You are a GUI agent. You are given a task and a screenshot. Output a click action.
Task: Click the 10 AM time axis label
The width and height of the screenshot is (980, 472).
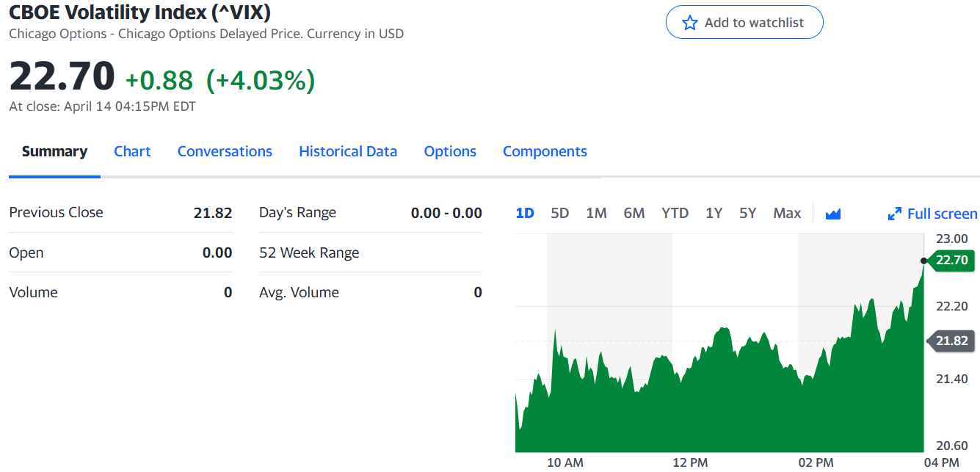pyautogui.click(x=565, y=462)
